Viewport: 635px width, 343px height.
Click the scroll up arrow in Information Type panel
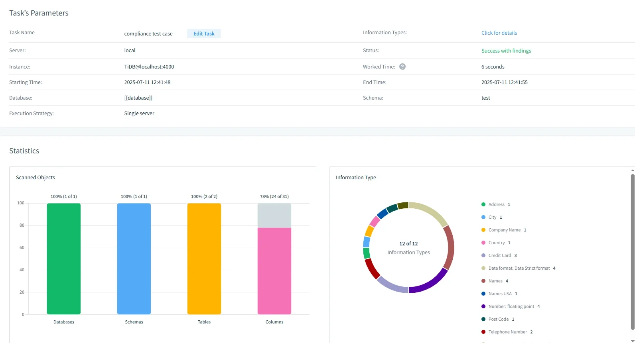(x=632, y=170)
